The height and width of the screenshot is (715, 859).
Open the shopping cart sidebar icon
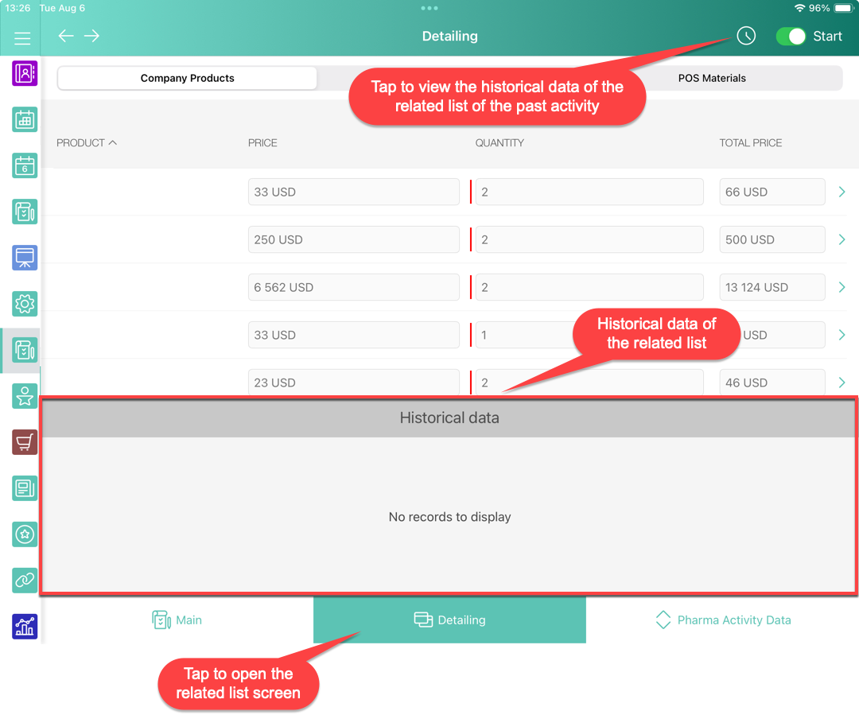tap(25, 442)
